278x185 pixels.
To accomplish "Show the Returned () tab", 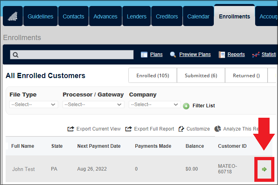I will click(x=246, y=75).
